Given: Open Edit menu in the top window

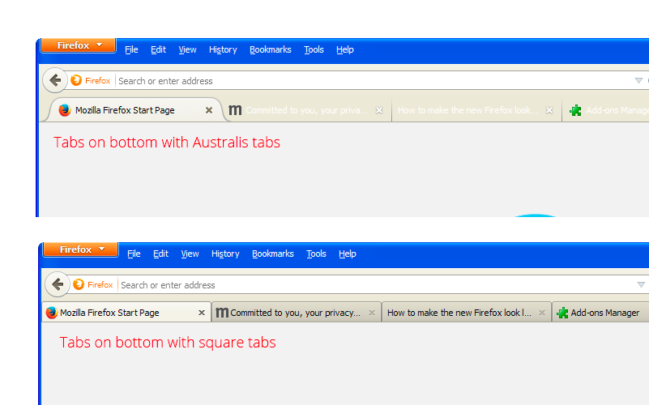Looking at the screenshot, I should point(158,49).
